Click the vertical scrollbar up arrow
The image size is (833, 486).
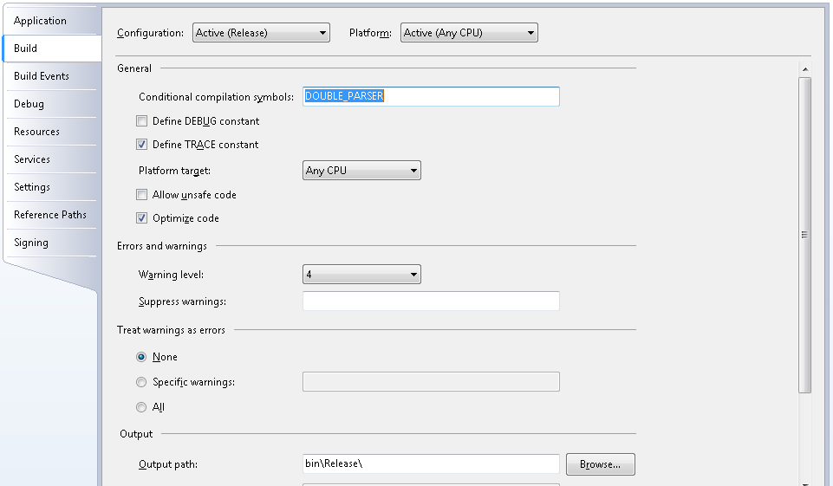tap(805, 69)
